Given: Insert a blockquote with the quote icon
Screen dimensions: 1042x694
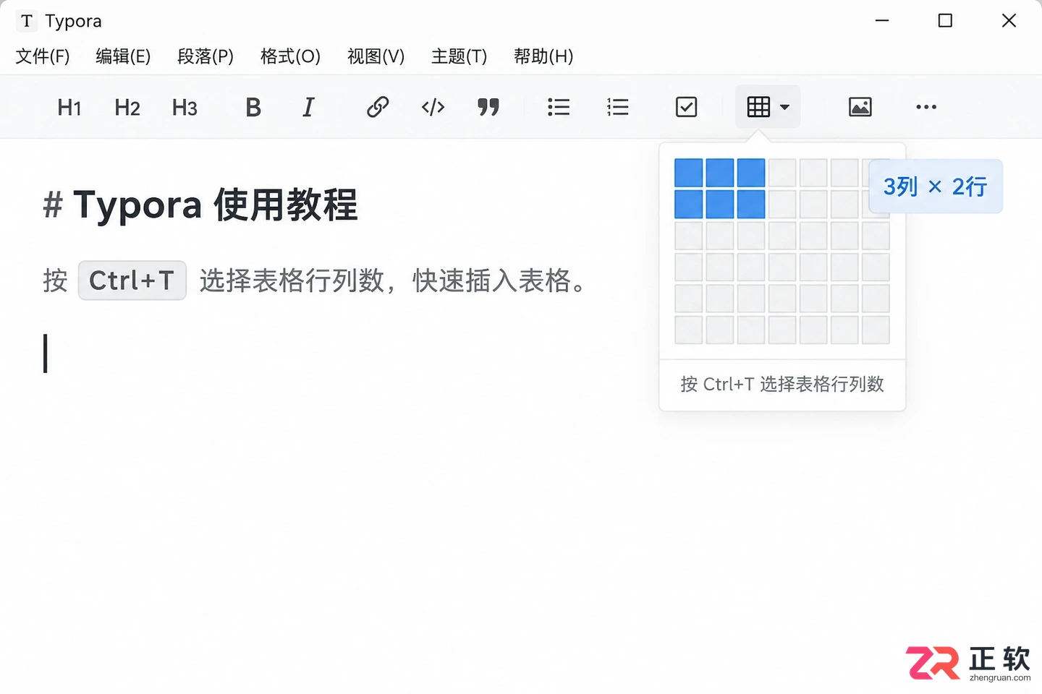Looking at the screenshot, I should 488,107.
